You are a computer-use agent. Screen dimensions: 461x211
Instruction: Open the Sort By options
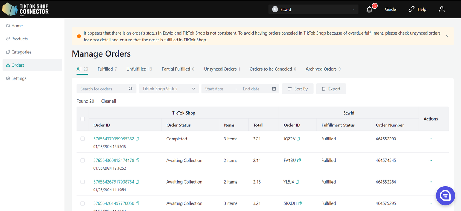click(x=297, y=89)
